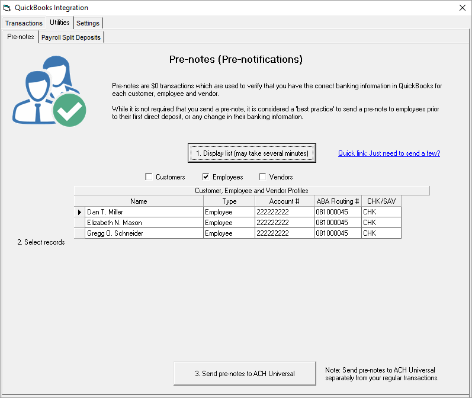Switch to the Transactions tab
The width and height of the screenshot is (472, 398).
tap(24, 23)
